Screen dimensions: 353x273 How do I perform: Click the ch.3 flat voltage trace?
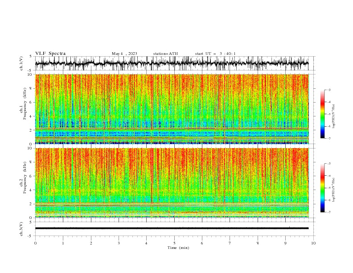tap(172, 228)
